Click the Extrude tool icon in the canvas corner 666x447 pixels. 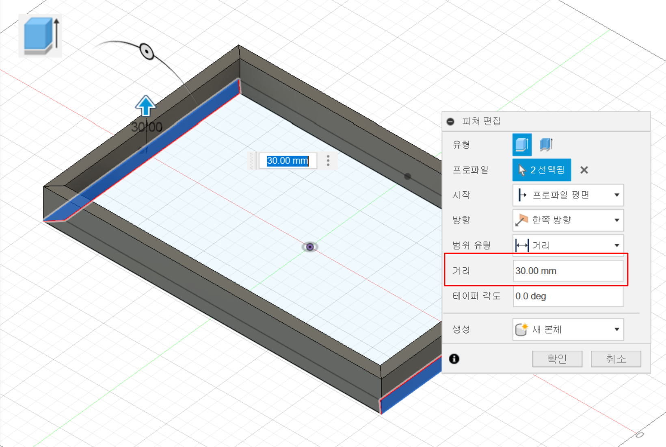click(x=41, y=36)
